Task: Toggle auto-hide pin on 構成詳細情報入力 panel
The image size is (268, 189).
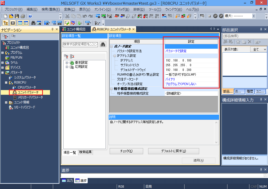Action: pyautogui.click(x=261, y=99)
